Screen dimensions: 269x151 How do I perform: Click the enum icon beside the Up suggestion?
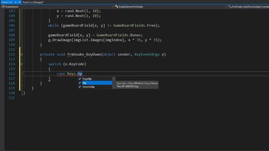coord(80,83)
